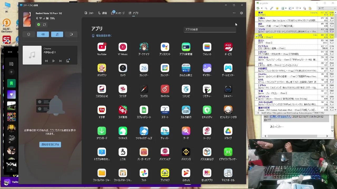This screenshot has width=337, height=189.
Task: Toggle the audio player music-note button
Action: click(57, 34)
